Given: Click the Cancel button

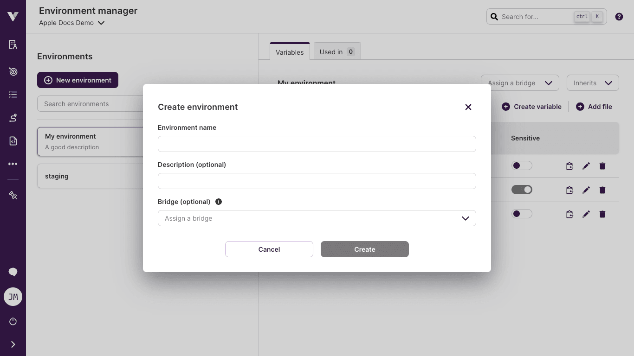Looking at the screenshot, I should pyautogui.click(x=269, y=249).
